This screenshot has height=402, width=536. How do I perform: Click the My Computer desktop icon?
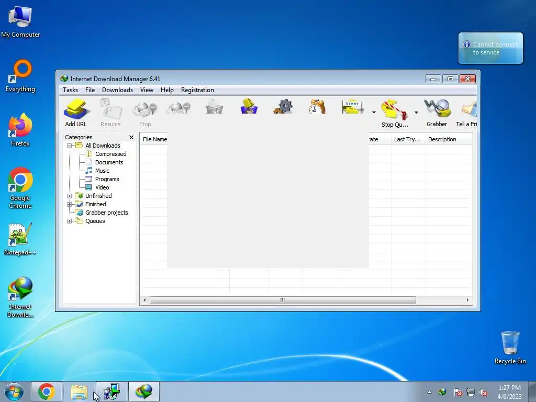(x=20, y=22)
